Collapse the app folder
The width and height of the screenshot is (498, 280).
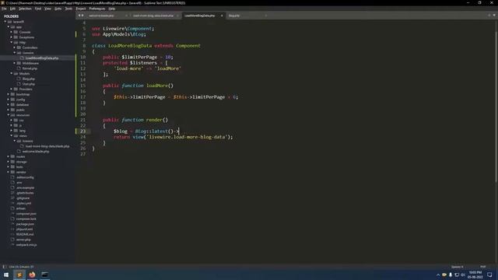(x=9, y=27)
